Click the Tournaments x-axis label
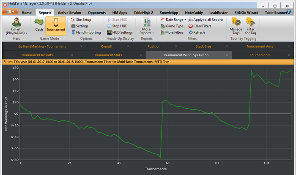Viewport: 296px width, 175px height. tap(156, 169)
